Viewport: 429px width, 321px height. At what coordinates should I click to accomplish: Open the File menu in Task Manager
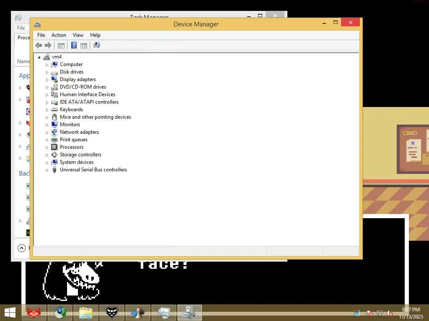(x=21, y=28)
